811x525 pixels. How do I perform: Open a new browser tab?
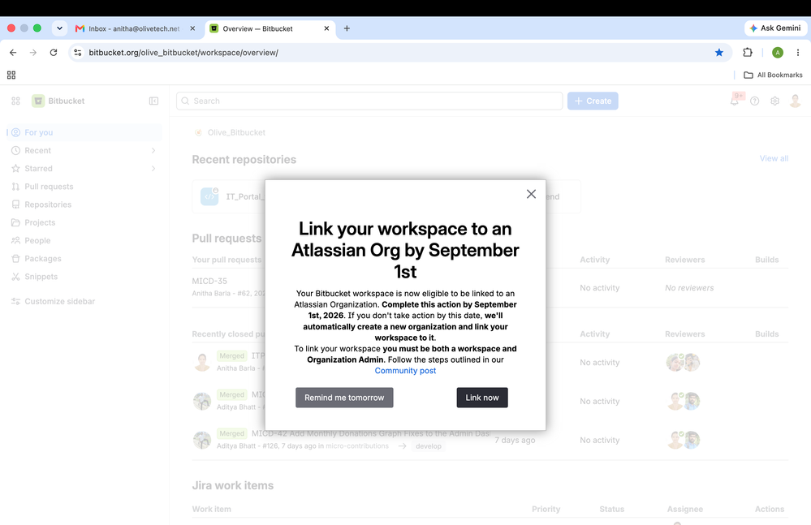[x=347, y=28]
